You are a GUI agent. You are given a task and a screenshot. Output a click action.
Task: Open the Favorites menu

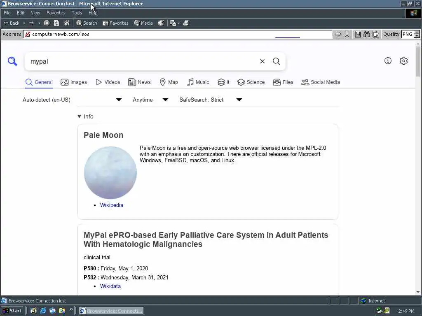click(56, 13)
